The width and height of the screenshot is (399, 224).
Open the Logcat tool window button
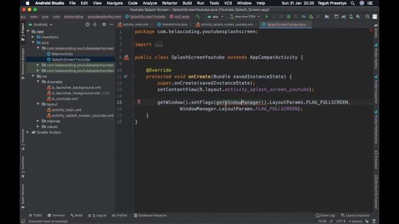97,215
